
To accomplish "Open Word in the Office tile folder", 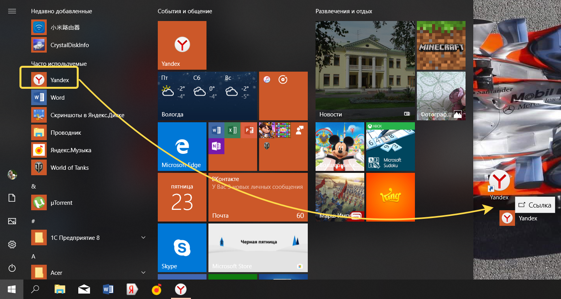I will point(216,130).
